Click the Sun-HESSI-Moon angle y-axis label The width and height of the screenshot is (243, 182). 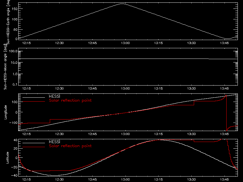tap(5, 66)
